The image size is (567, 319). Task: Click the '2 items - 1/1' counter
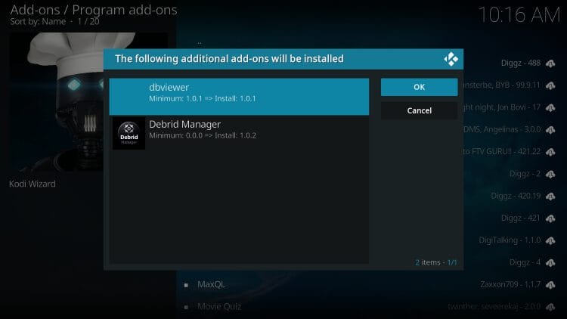[435, 262]
